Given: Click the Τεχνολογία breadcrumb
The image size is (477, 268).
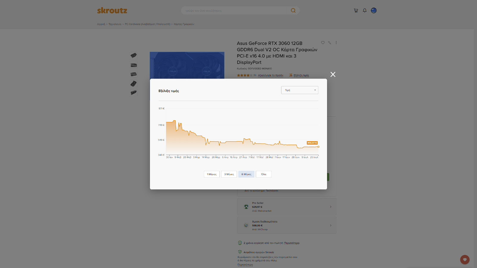Looking at the screenshot, I should pos(115,24).
